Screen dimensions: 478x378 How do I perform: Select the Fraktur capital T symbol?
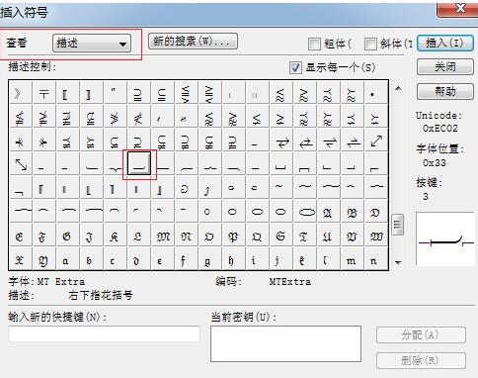304,236
